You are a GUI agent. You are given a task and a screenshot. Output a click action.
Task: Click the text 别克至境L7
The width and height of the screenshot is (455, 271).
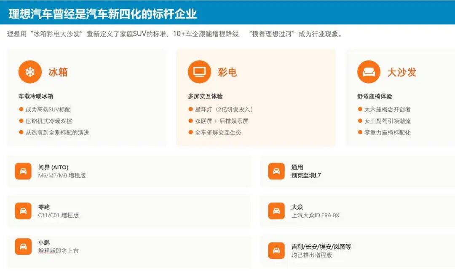pyautogui.click(x=306, y=176)
